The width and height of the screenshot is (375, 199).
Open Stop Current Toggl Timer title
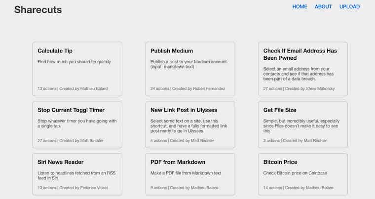(71, 110)
